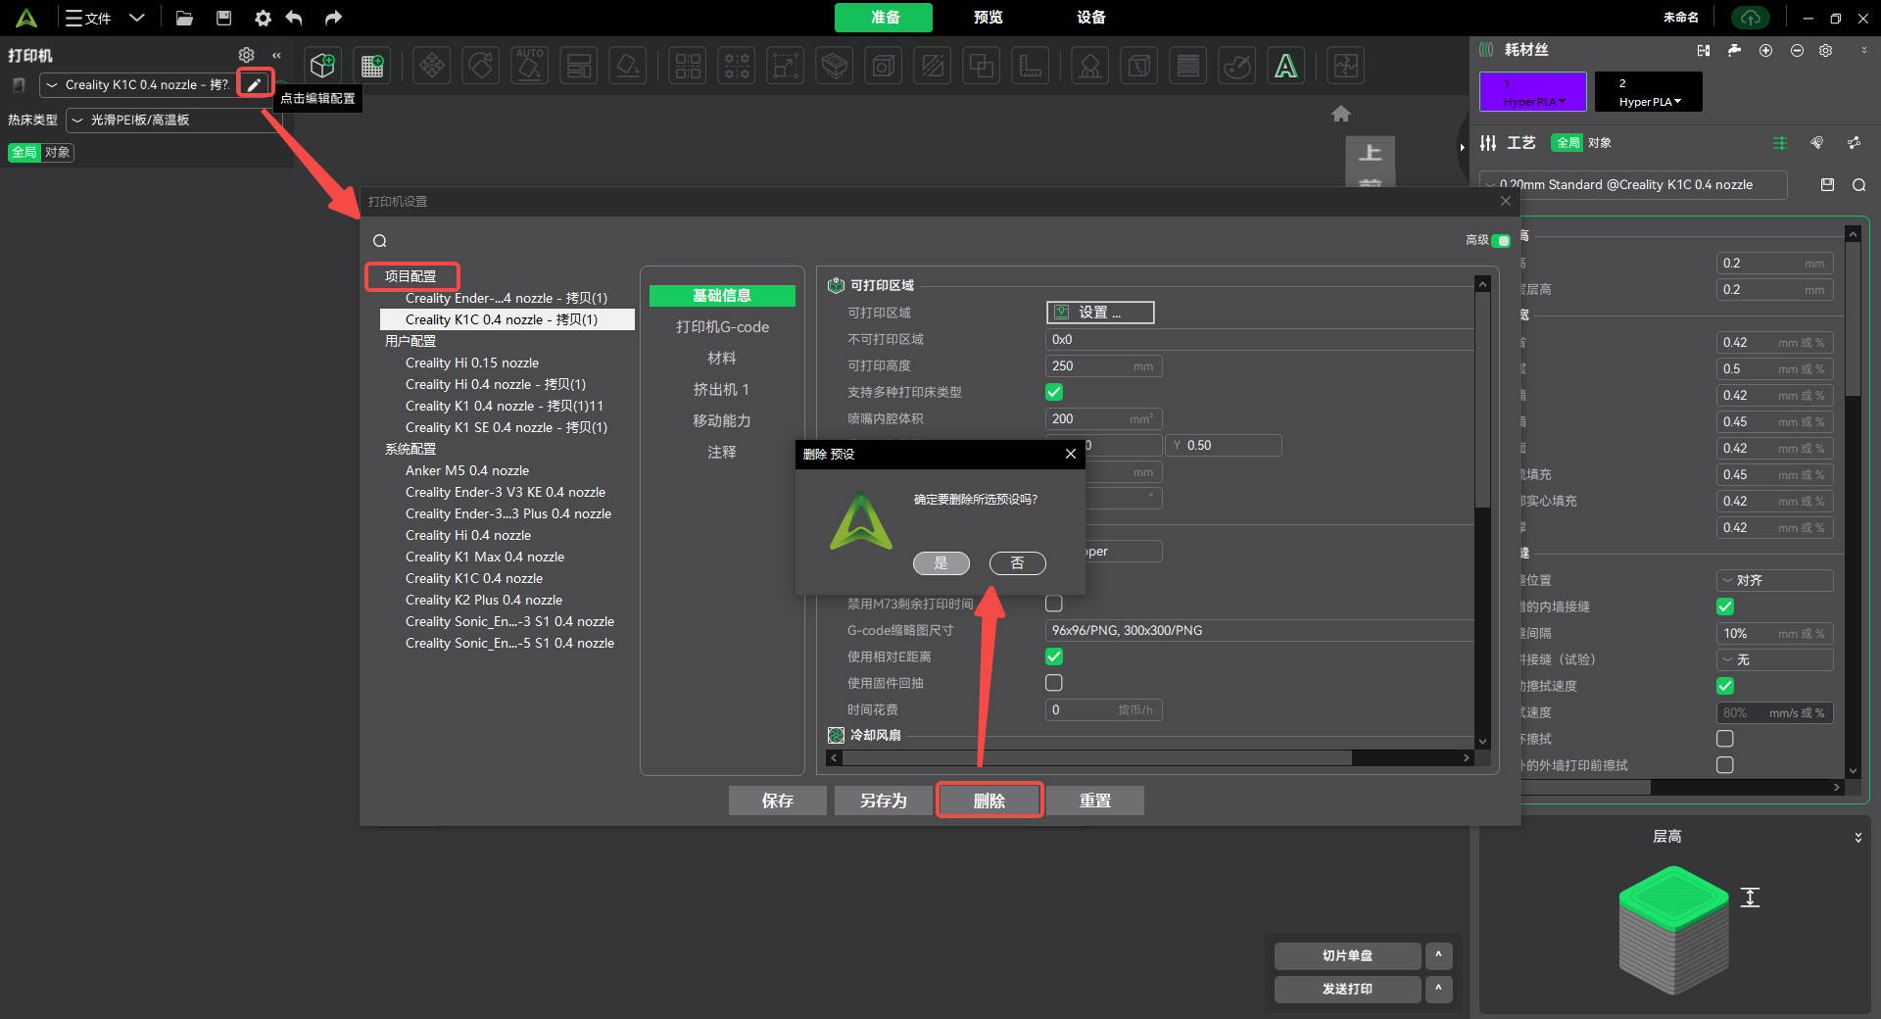Image resolution: width=1881 pixels, height=1019 pixels.
Task: Select the Scale tool in toolbar
Action: [786, 66]
